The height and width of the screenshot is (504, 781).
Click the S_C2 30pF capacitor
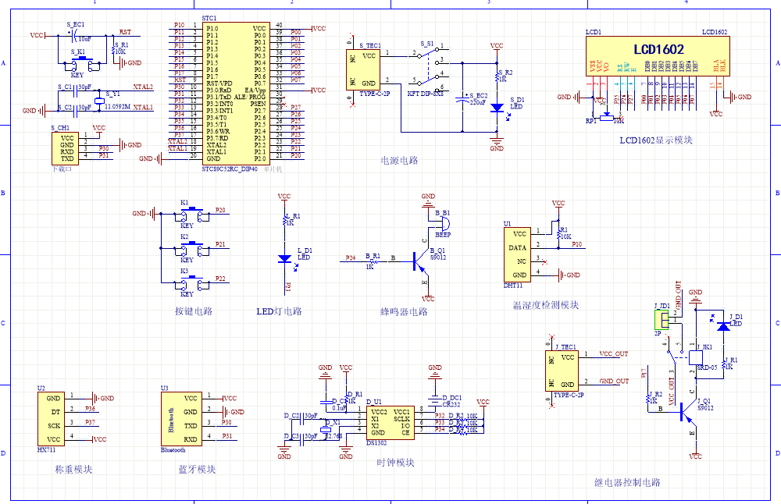[x=76, y=111]
